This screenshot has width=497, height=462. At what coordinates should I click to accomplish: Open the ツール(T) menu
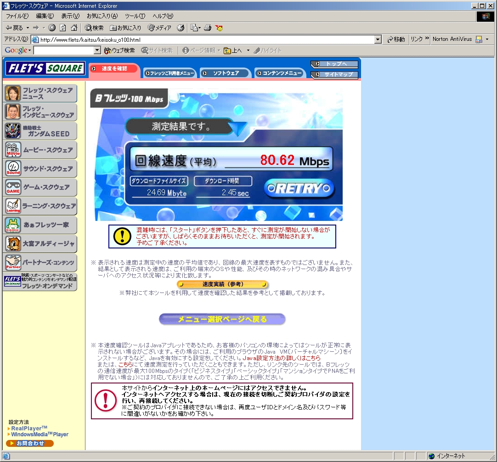(135, 16)
